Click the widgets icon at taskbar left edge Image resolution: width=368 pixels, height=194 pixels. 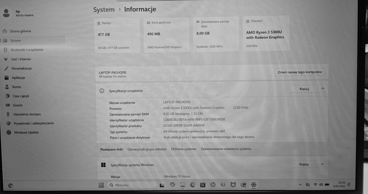point(10,186)
